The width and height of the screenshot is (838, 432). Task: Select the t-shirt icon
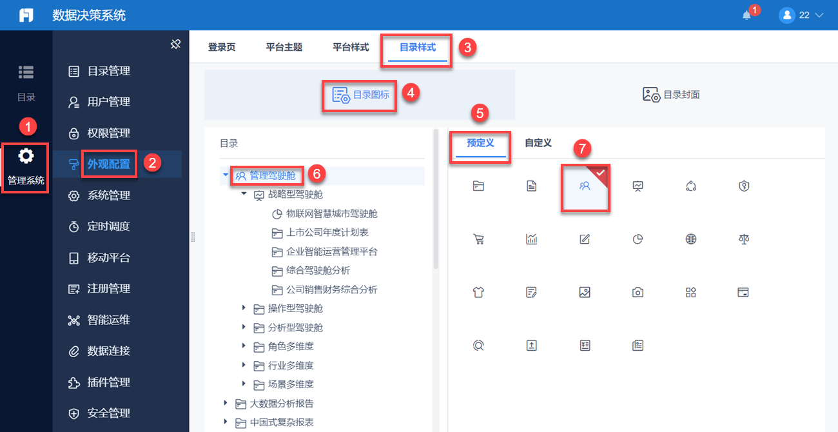pyautogui.click(x=478, y=292)
